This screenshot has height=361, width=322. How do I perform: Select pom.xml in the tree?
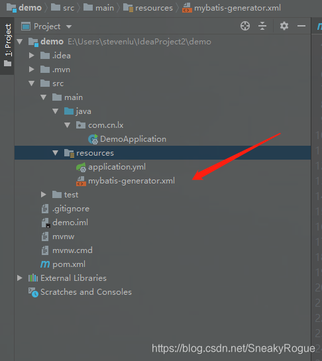click(x=69, y=264)
